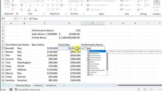Click the Borders icon
Viewport: 162px width, 91px height.
coord(22,10)
